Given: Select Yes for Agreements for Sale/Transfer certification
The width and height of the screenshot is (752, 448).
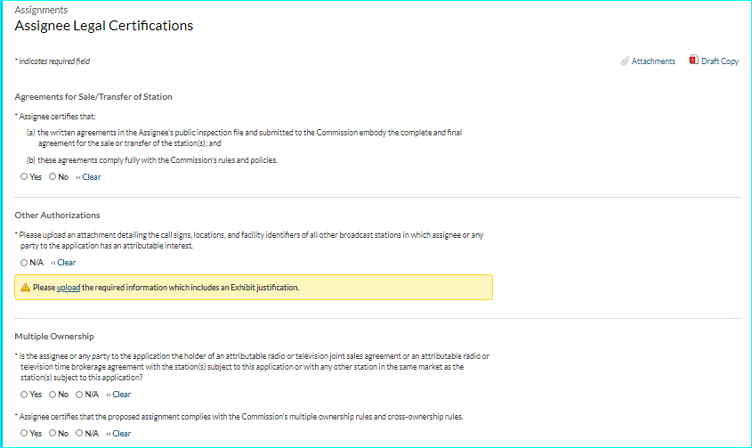Looking at the screenshot, I should click(24, 177).
